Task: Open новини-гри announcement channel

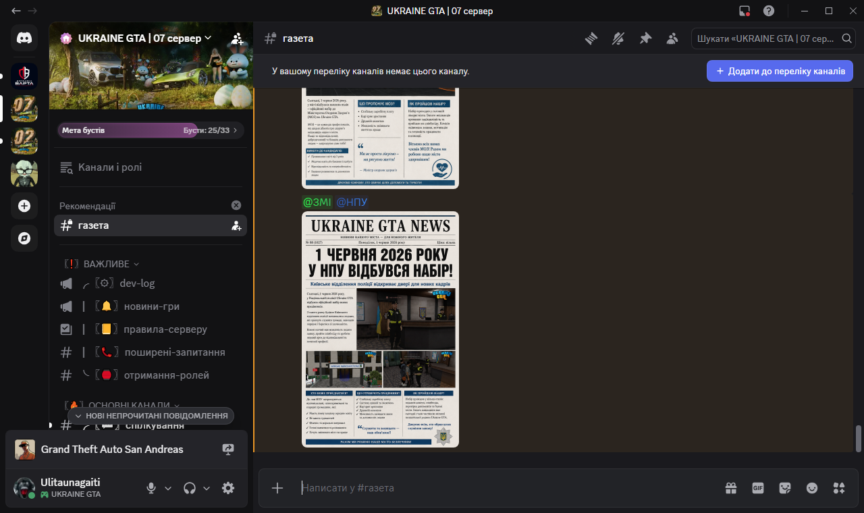Action: (x=150, y=306)
